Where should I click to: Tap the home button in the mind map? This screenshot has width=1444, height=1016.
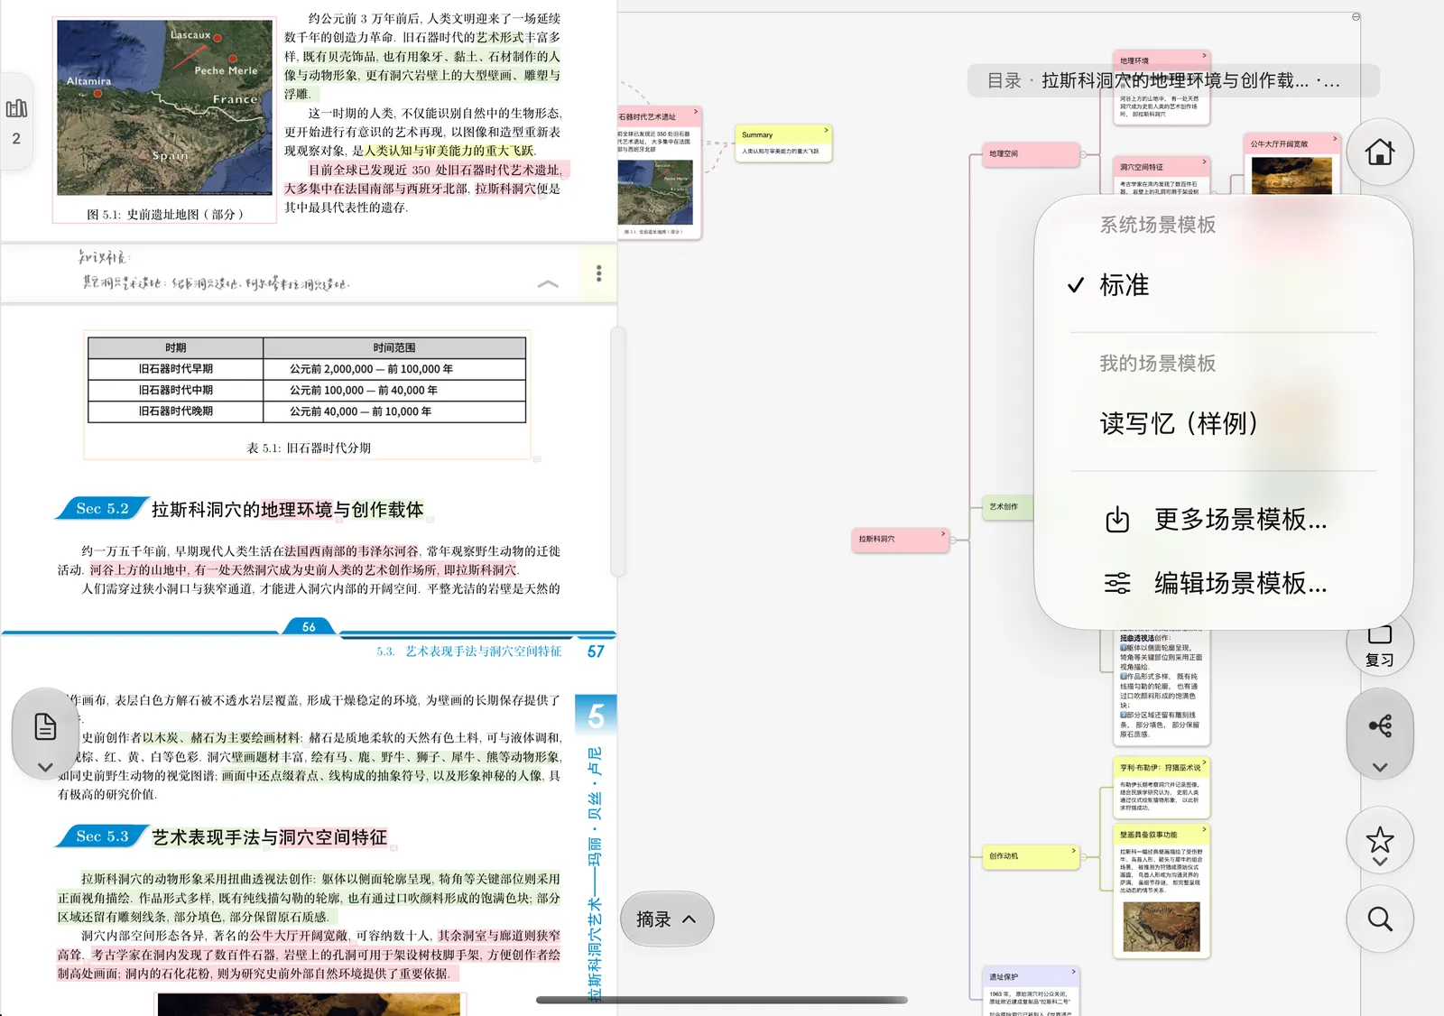(1379, 152)
